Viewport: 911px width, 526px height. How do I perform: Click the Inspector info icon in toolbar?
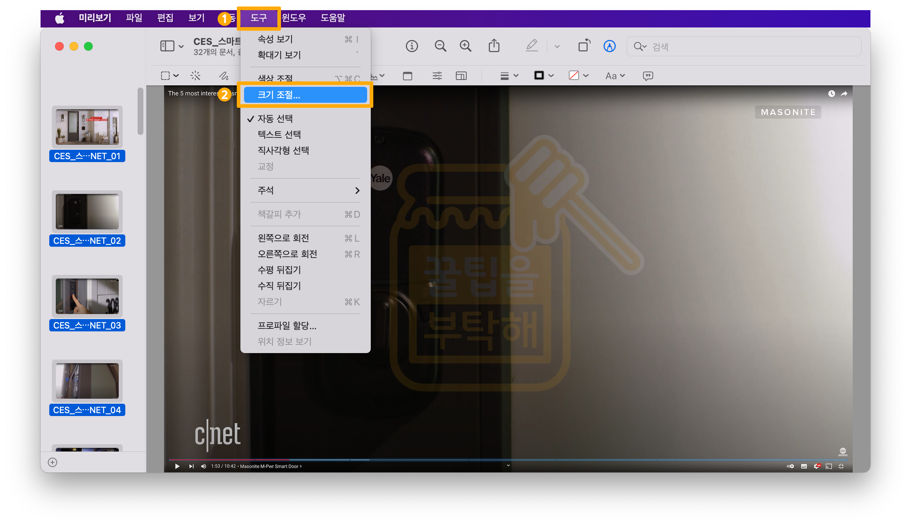412,46
